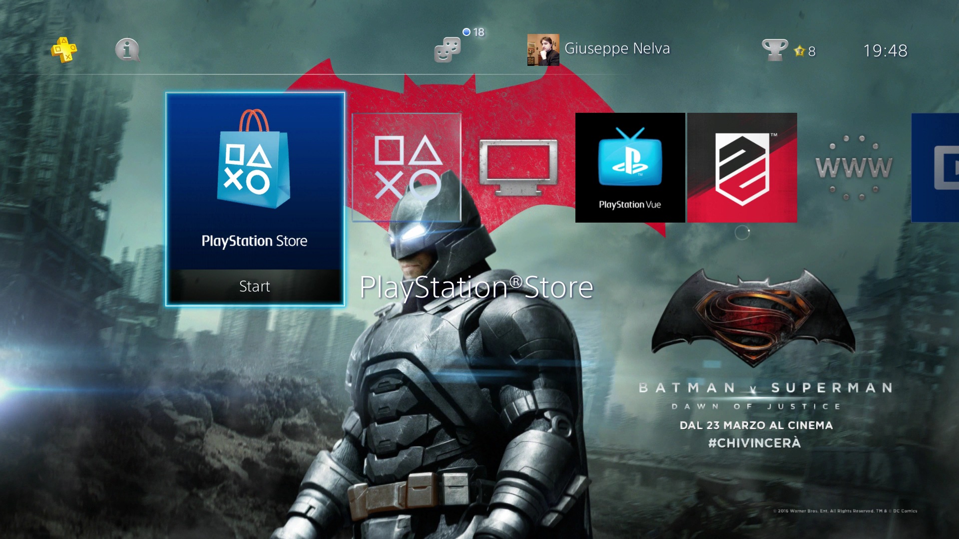The height and width of the screenshot is (539, 959).
Task: Click the trophy level star 8 indicator
Action: click(805, 51)
